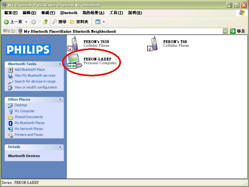The image size is (249, 187).
Task: Click the My Bluetooth Places Bluetooth icon
Action: [11, 123]
